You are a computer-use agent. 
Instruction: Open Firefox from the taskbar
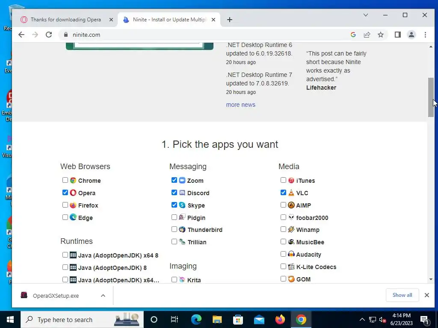[x=280, y=319]
